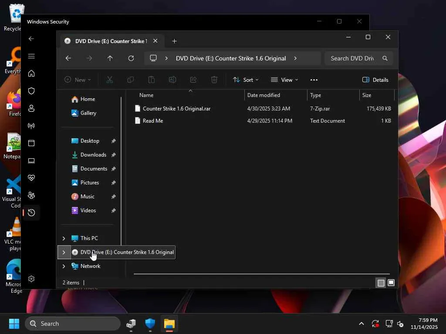Sort by the Name column header

tap(146, 95)
